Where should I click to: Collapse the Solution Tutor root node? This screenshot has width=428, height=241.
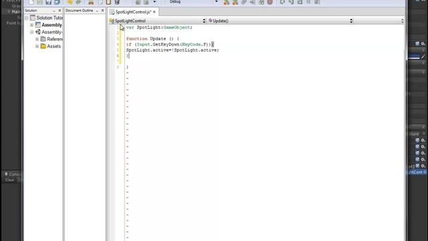pos(27,18)
